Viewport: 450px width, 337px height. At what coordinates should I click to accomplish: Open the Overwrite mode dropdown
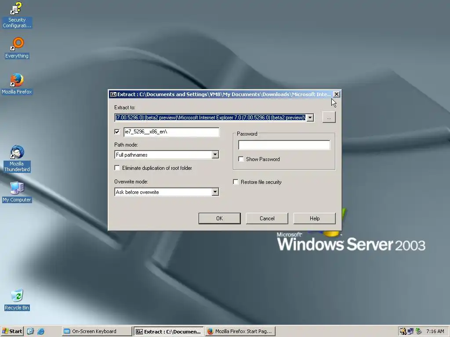pos(215,192)
